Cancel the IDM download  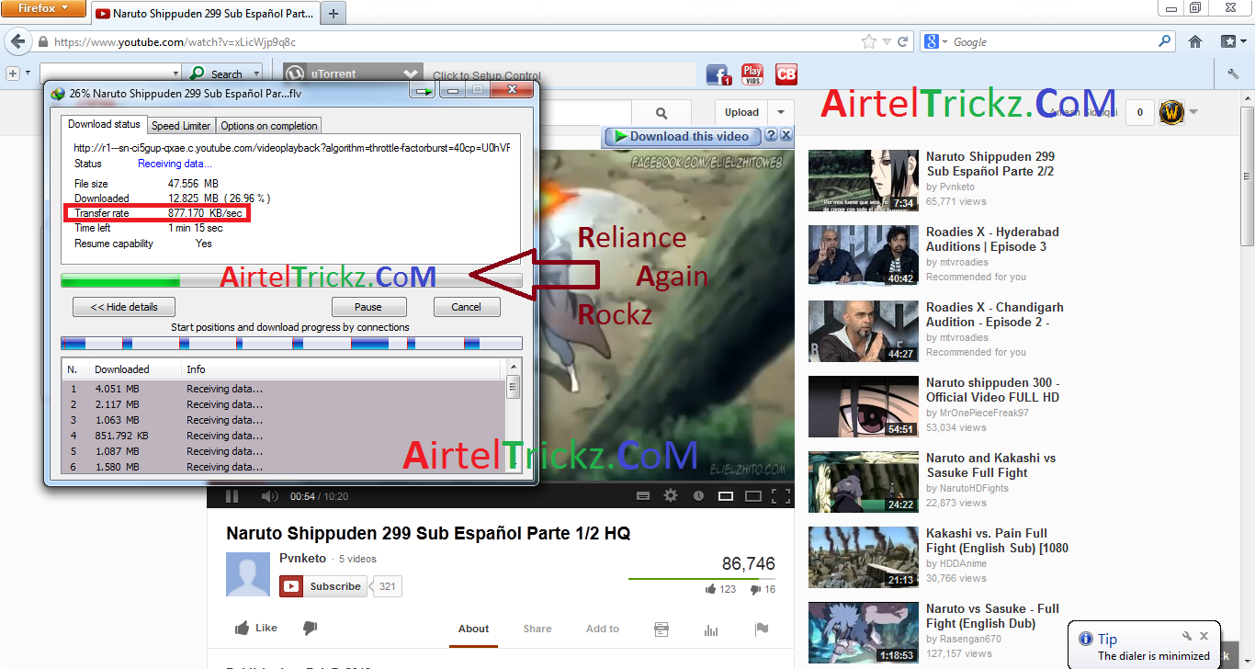466,307
